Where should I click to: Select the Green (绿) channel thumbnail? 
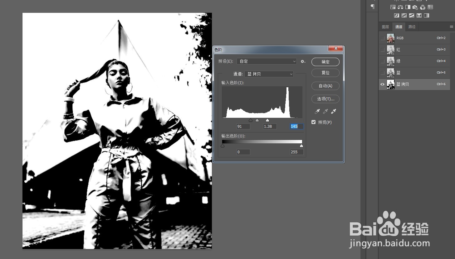coord(391,61)
